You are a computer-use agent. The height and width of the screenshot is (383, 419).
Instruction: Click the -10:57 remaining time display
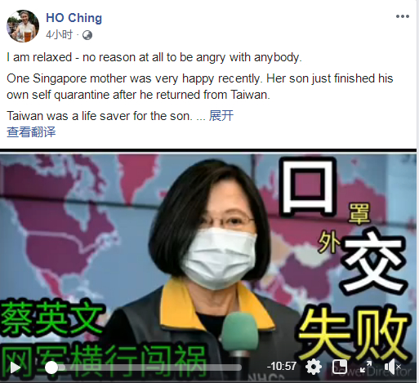pos(282,367)
